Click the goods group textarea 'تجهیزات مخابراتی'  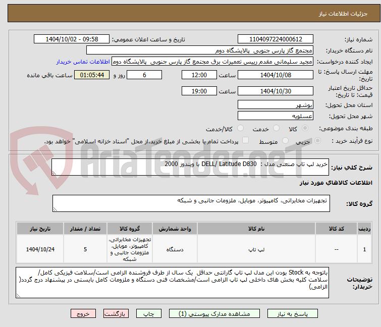click(x=191, y=203)
